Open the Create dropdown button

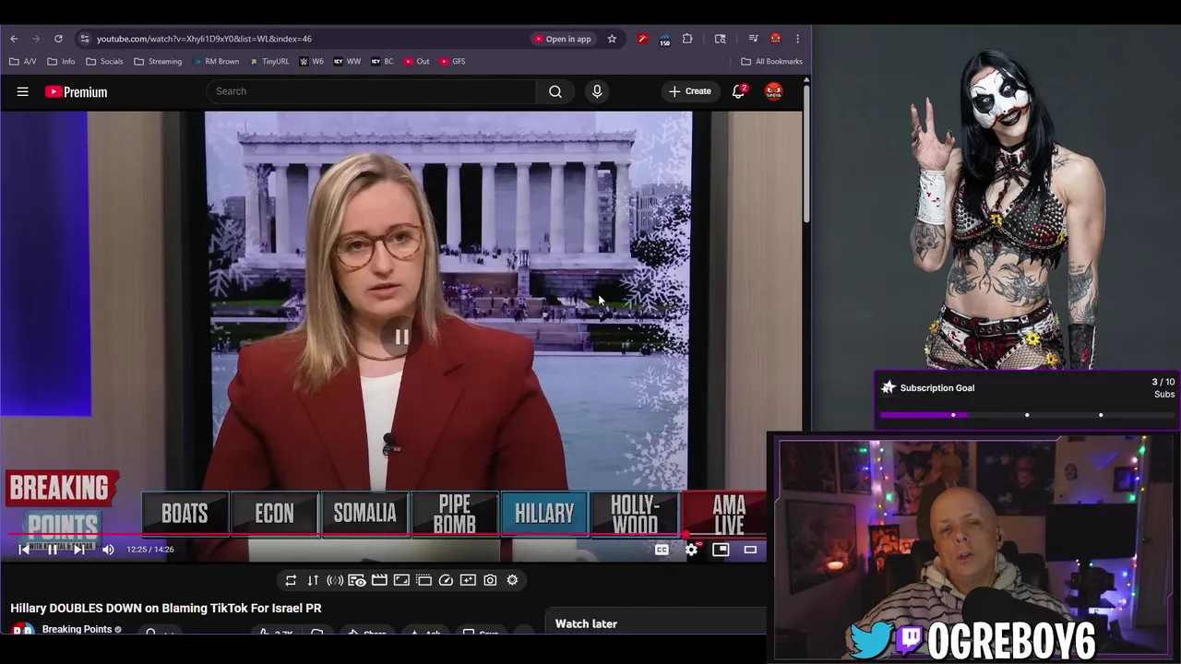690,91
